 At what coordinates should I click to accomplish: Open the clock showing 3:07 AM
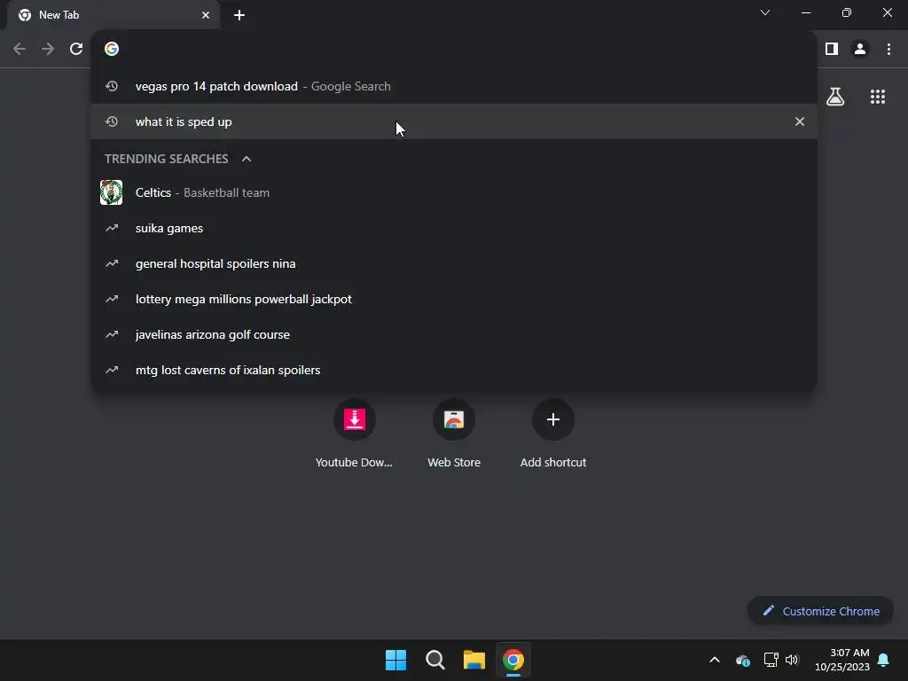(842, 660)
